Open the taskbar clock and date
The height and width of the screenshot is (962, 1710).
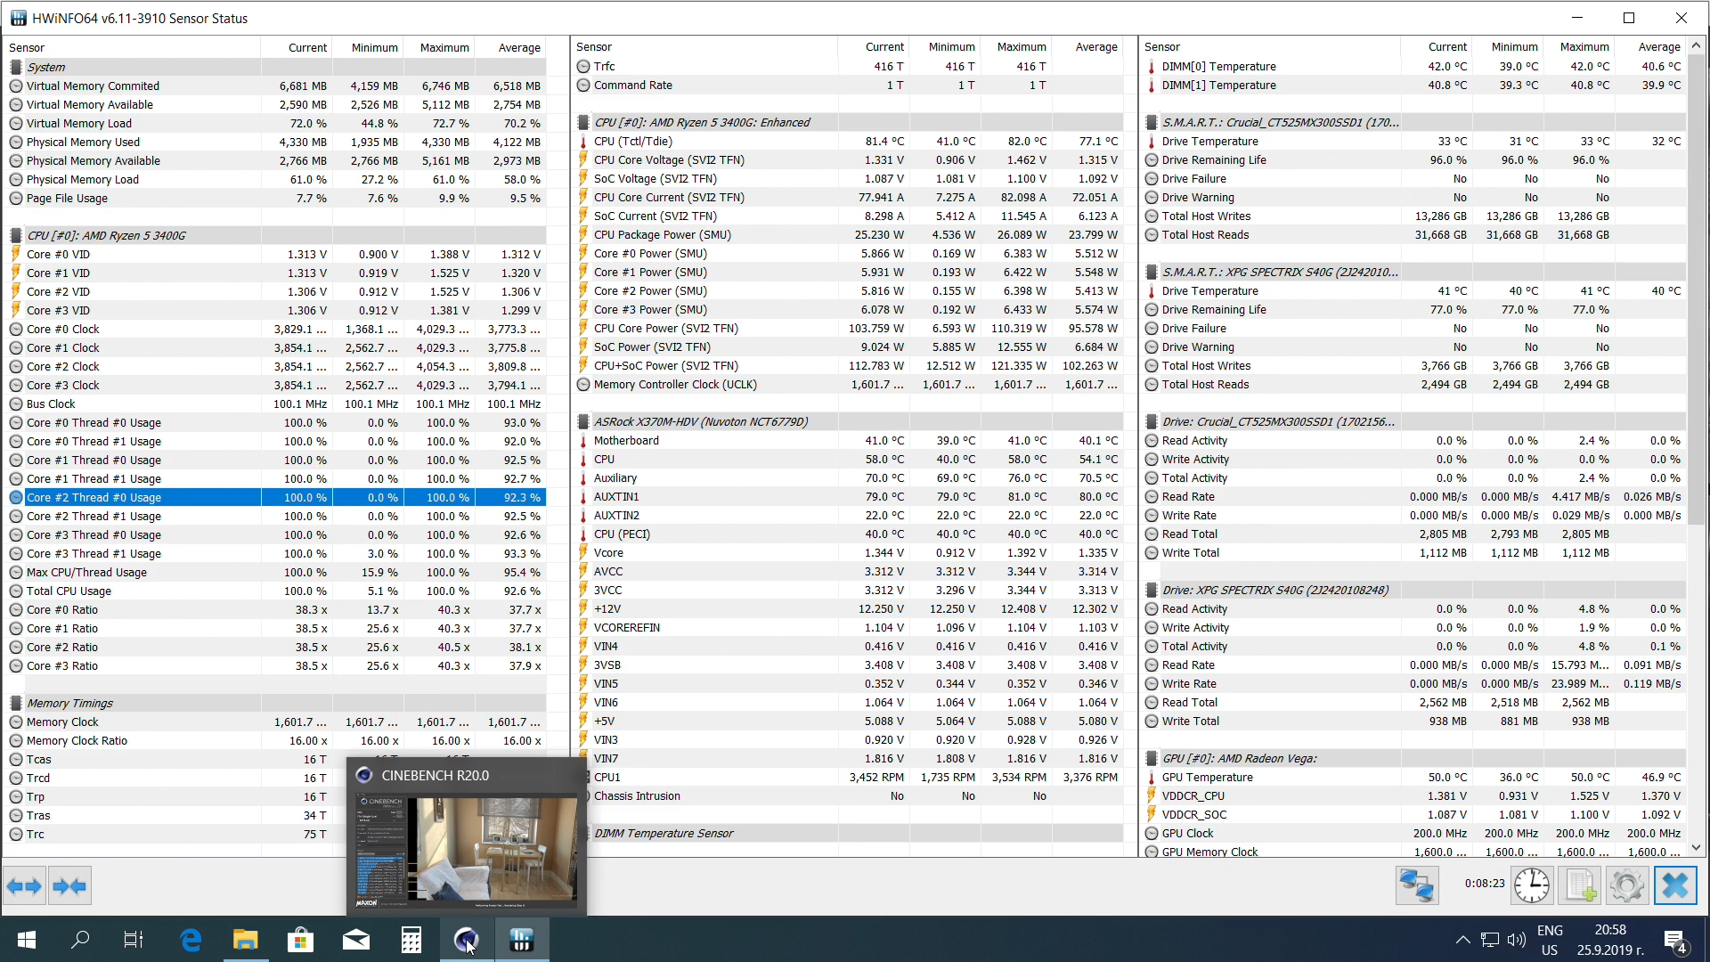[x=1610, y=940]
